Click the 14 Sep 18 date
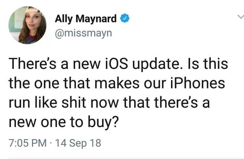Image resolution: width=244 pixels, height=159 pixels. [78, 143]
